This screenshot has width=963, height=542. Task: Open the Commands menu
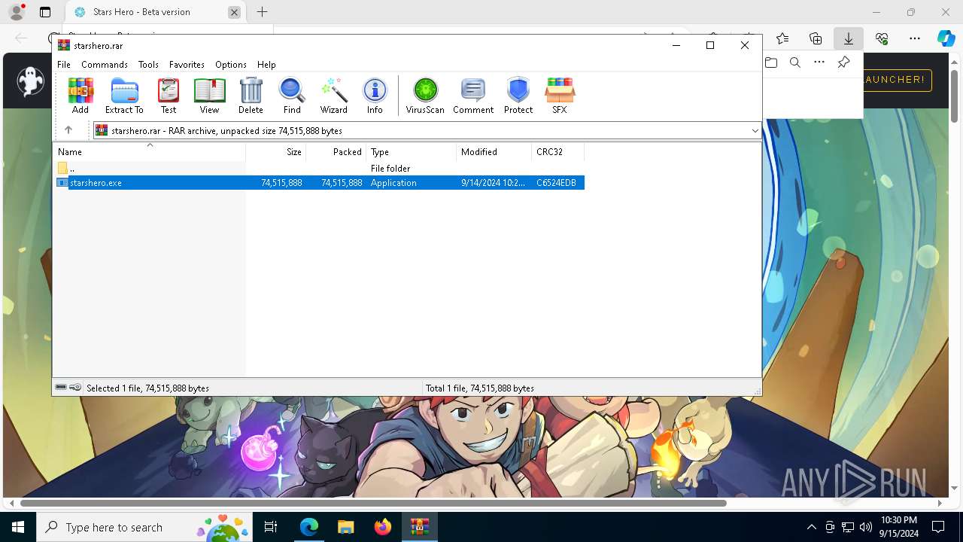[105, 65]
